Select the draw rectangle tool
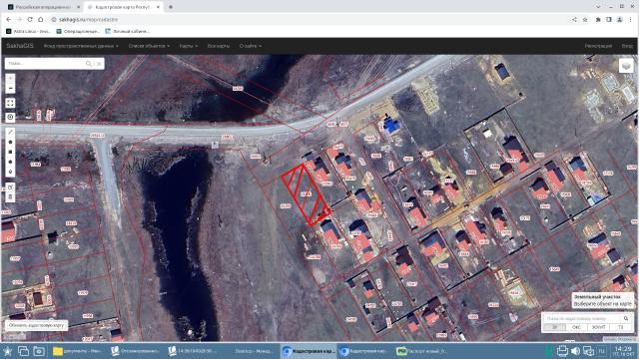Viewport: 639px width, 359px height. click(x=11, y=152)
